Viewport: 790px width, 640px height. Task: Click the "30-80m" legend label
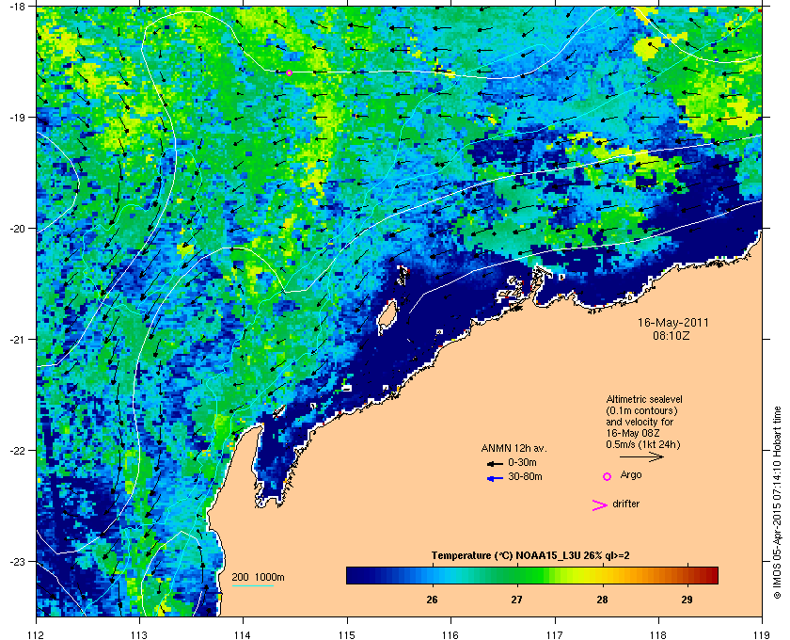[525, 476]
